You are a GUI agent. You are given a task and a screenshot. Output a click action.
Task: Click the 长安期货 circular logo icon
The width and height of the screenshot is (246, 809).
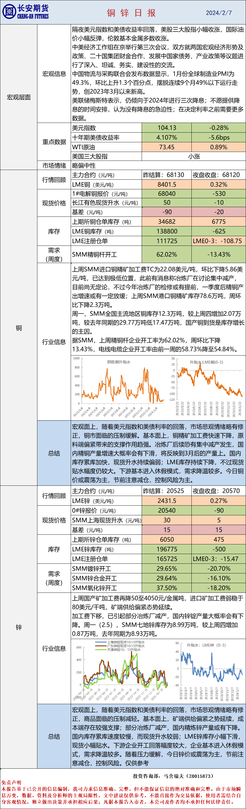point(9,12)
